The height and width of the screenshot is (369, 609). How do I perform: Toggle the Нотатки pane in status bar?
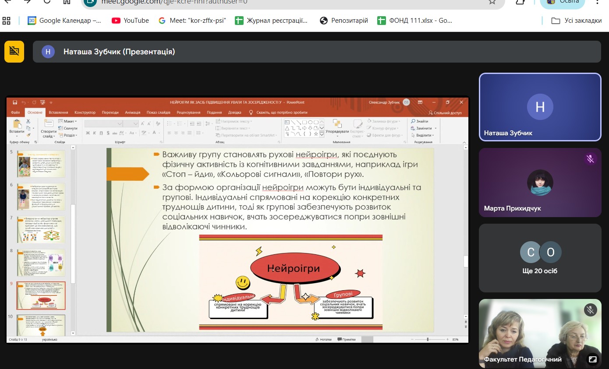click(x=323, y=339)
